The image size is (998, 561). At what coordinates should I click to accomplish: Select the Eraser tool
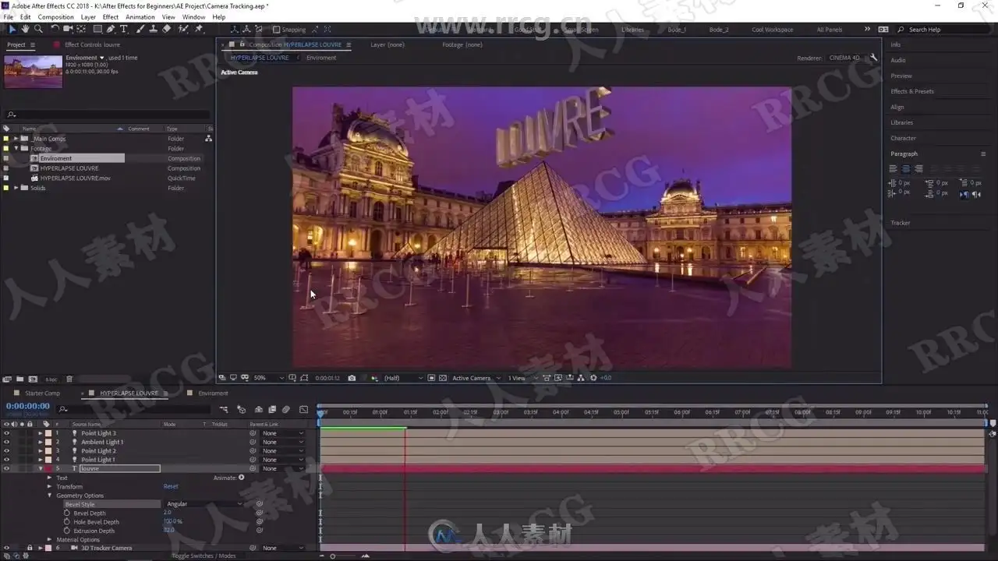tap(167, 29)
